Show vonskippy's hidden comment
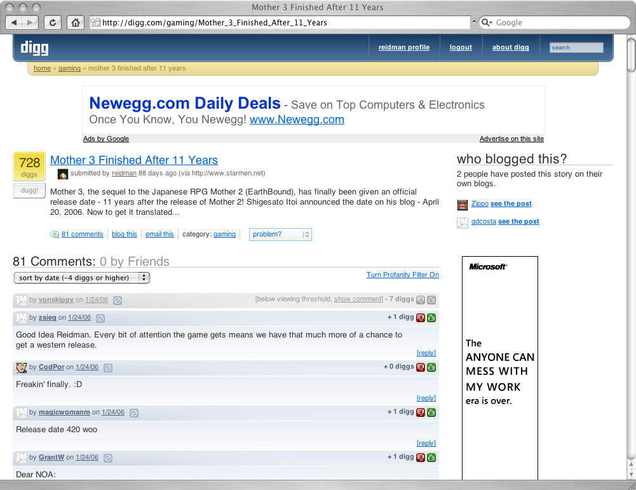The height and width of the screenshot is (490, 636). click(x=358, y=299)
